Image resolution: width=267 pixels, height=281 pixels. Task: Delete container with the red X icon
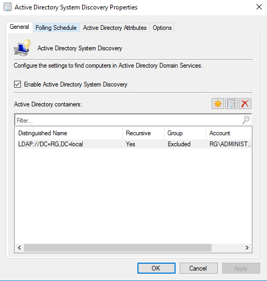tap(245, 104)
